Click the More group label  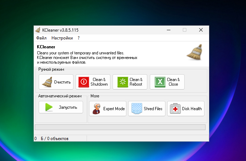(95, 96)
